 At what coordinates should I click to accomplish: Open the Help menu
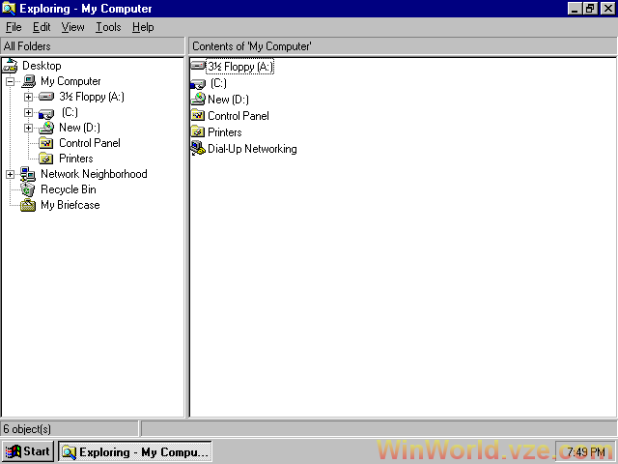143,27
